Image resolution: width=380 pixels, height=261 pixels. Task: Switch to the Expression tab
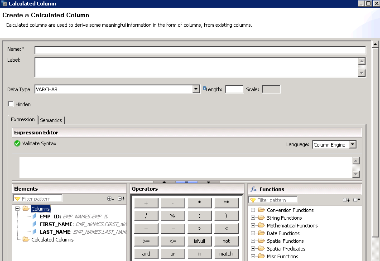coord(23,119)
